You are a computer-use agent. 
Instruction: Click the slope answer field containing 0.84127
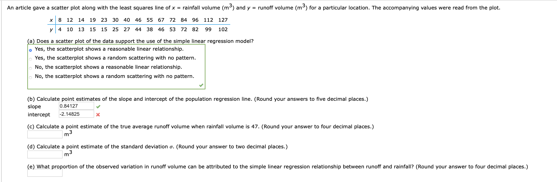pyautogui.click(x=76, y=106)
